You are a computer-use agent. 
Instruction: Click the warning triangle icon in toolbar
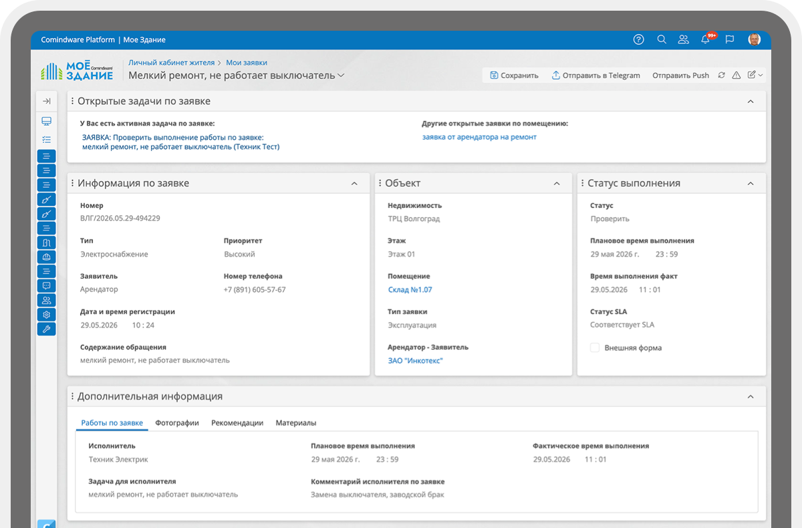click(737, 76)
